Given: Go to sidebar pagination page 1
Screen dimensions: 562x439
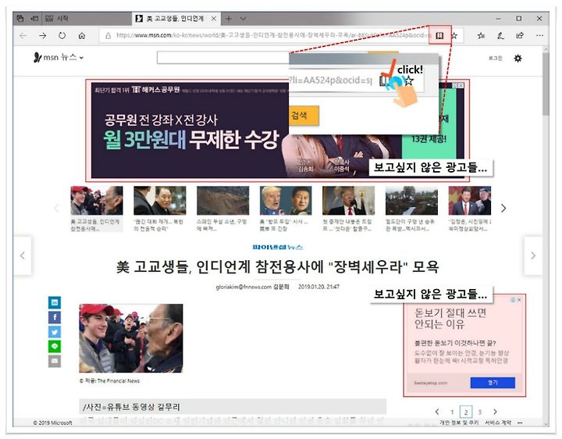Looking at the screenshot, I should [452, 412].
